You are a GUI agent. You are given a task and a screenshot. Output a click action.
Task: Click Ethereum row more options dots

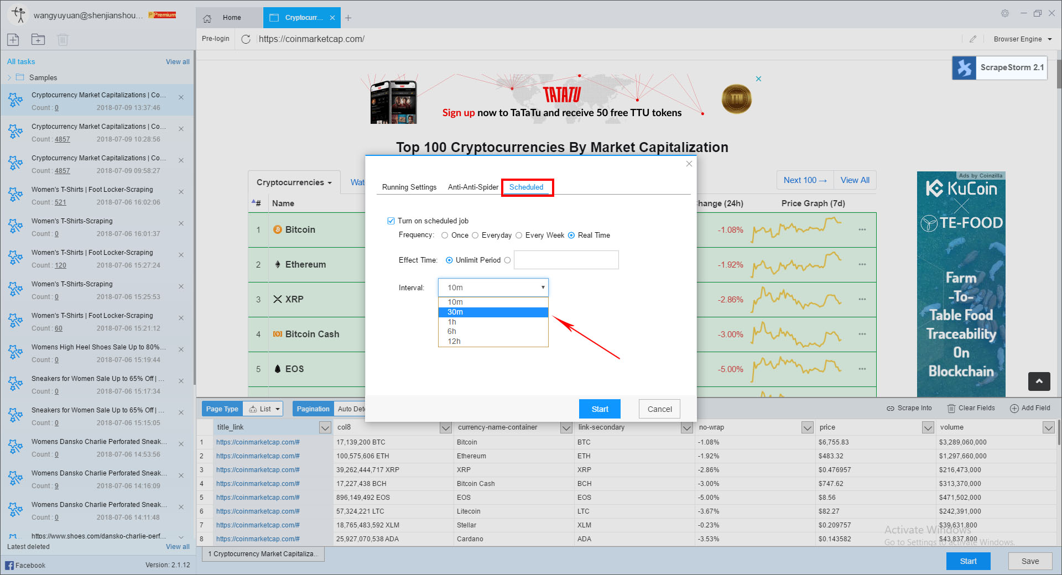pos(862,264)
